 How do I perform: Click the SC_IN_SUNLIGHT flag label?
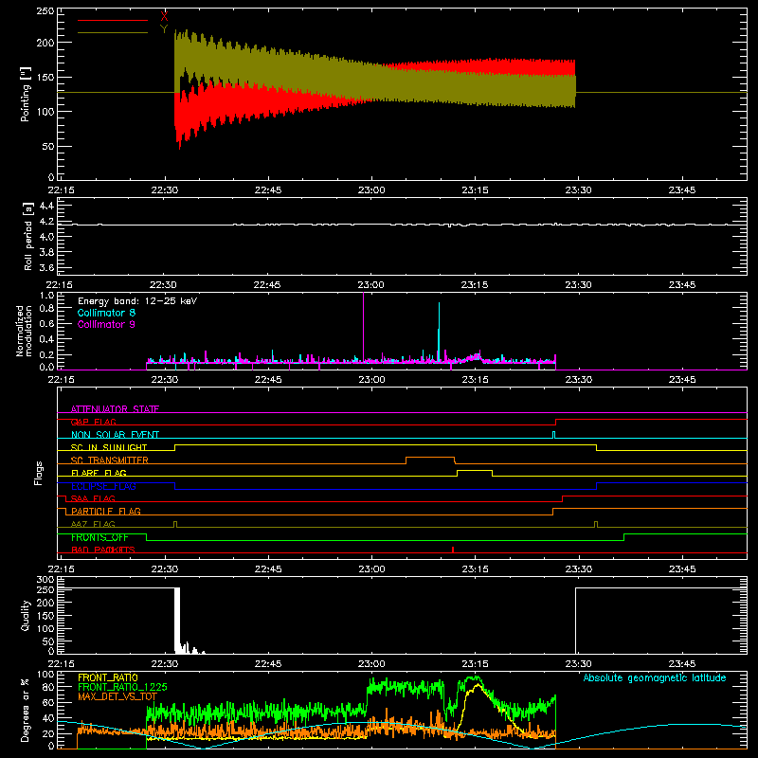(x=109, y=447)
